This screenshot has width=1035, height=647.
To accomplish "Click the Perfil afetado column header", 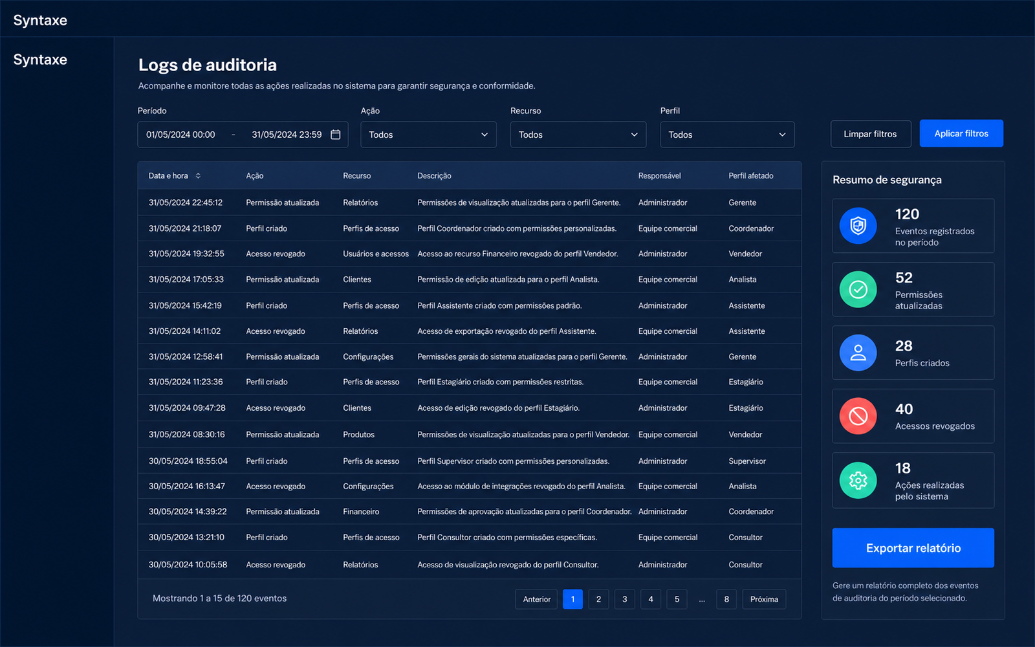I will click(751, 176).
